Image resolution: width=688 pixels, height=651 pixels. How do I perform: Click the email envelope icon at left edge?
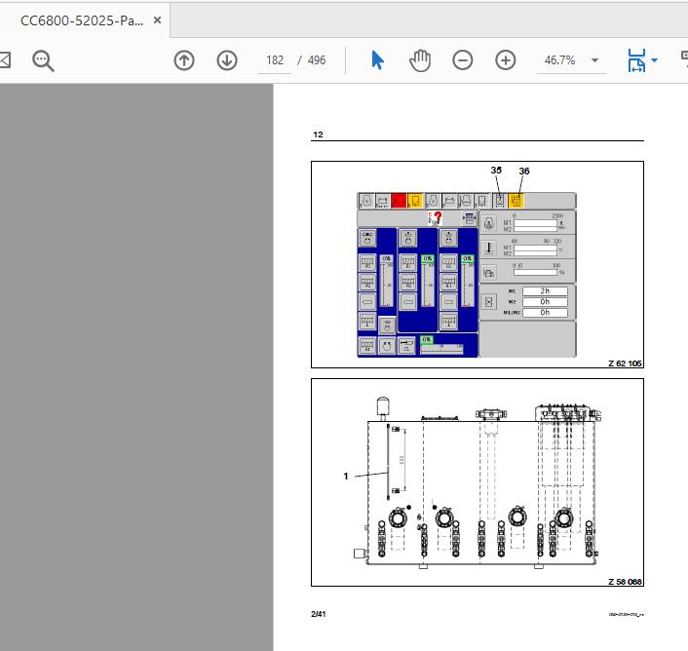5,60
